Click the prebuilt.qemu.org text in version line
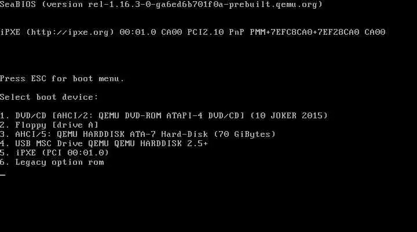Viewport: 417px width, 232px height. [x=273, y=5]
